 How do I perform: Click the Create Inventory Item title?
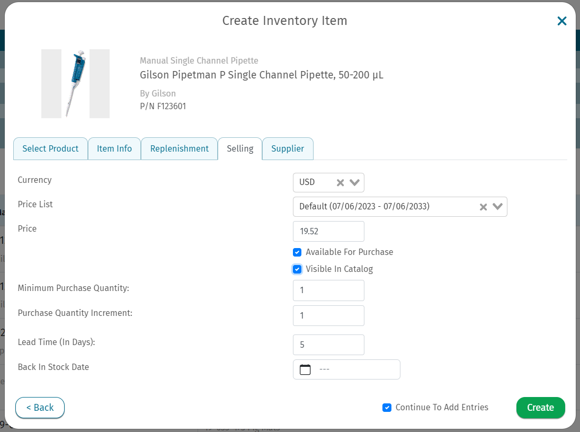pos(284,21)
